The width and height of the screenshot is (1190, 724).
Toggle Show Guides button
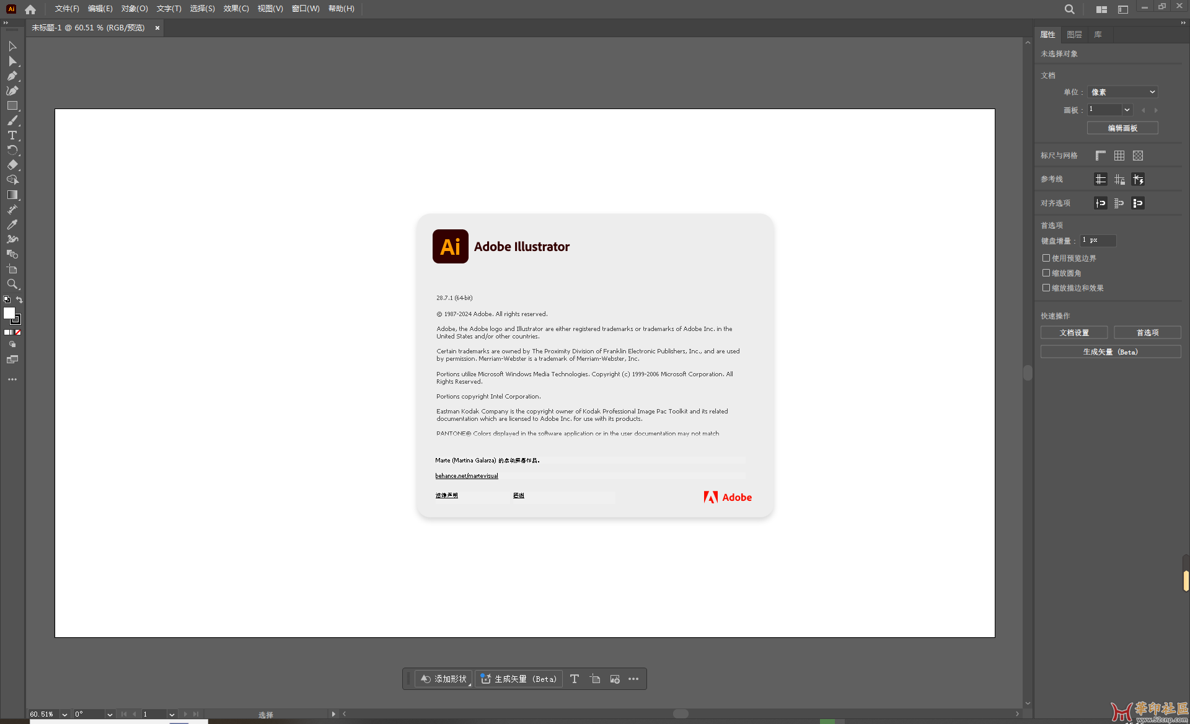click(x=1100, y=179)
